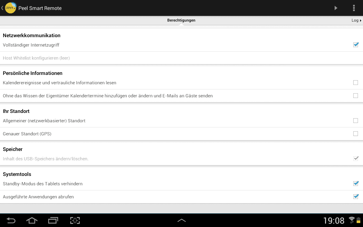Launch app with the play arrow icon

coord(336,8)
